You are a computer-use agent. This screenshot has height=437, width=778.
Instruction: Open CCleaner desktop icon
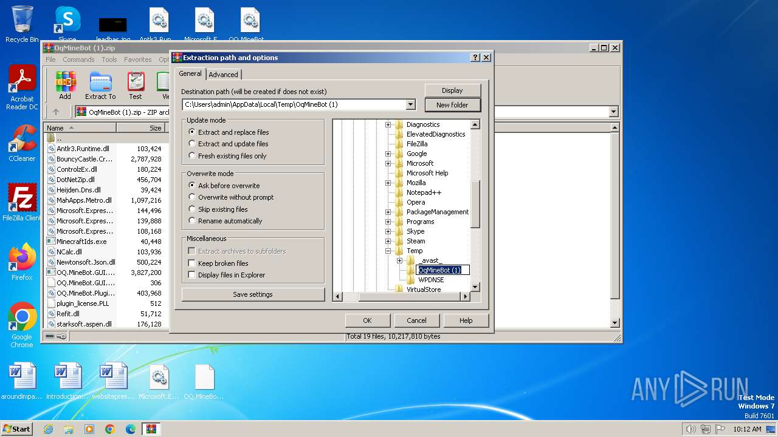(x=22, y=143)
